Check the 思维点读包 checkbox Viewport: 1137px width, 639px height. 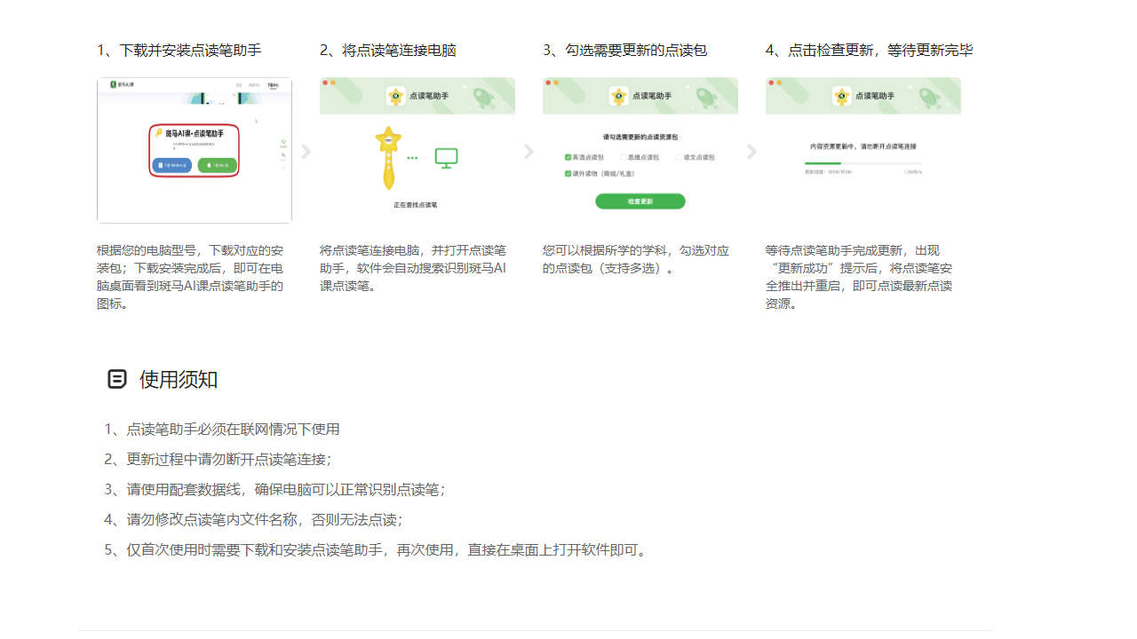624,157
